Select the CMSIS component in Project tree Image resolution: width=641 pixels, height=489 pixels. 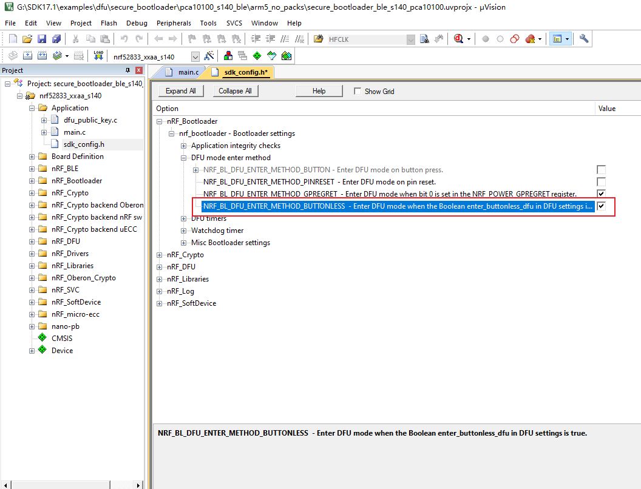tap(62, 339)
